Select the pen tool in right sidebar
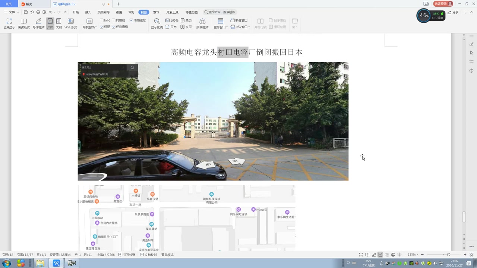The image size is (477, 268). point(471,44)
